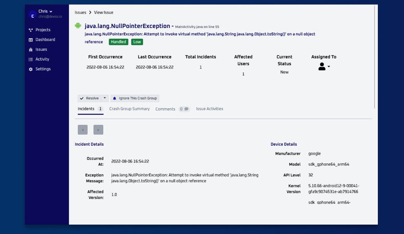Click the Issues breadcrumb link
The height and width of the screenshot is (234, 404).
[80, 12]
